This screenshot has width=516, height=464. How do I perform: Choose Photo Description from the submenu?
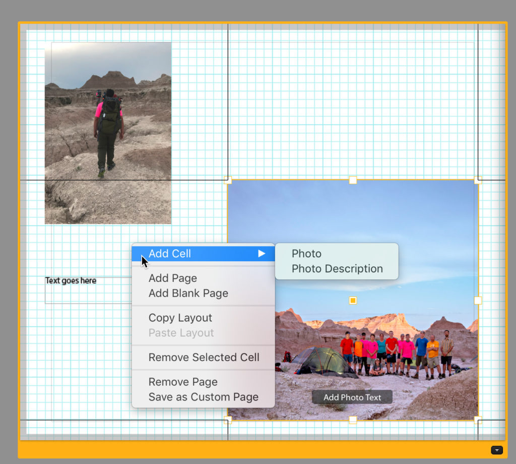click(x=337, y=269)
